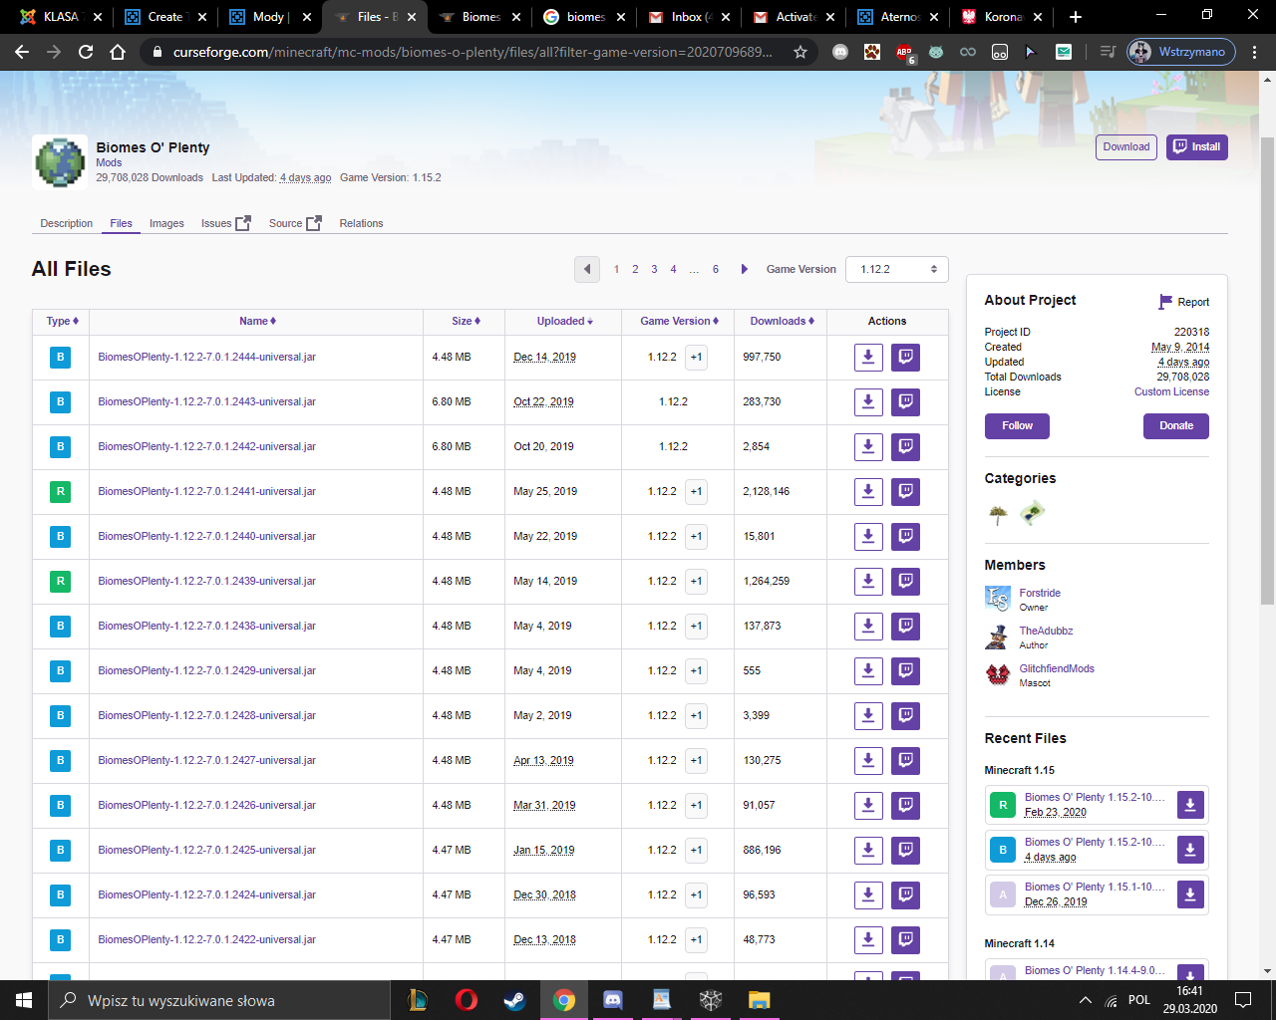Expand +1 game versions for 2427-universal.jar

696,760
